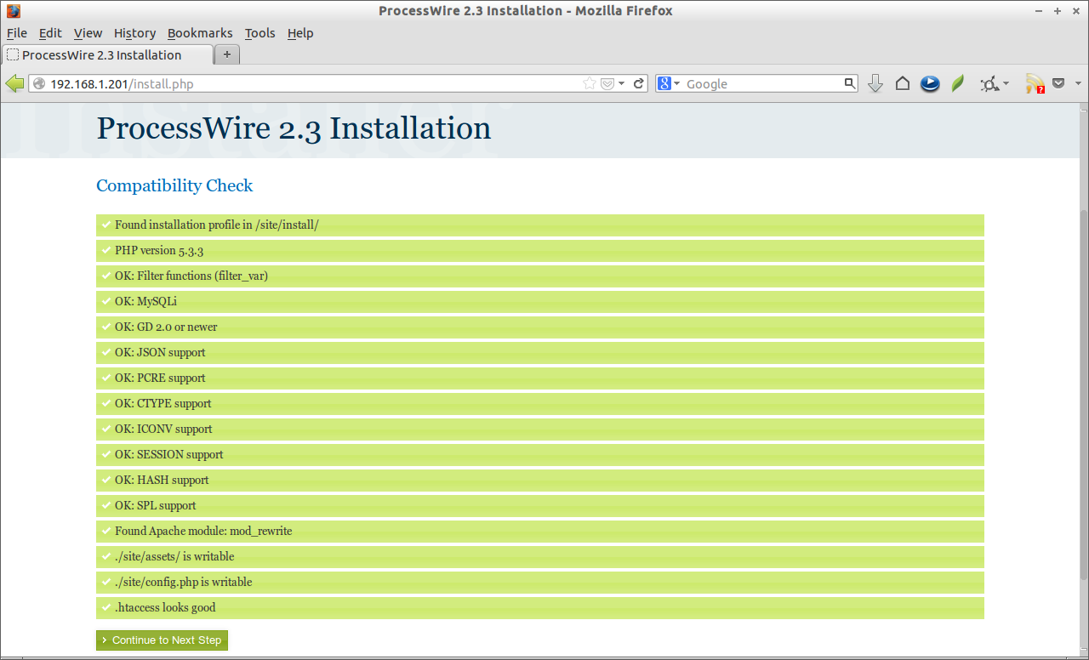The image size is (1089, 660).
Task: Click the Google search engine icon
Action: (x=664, y=83)
